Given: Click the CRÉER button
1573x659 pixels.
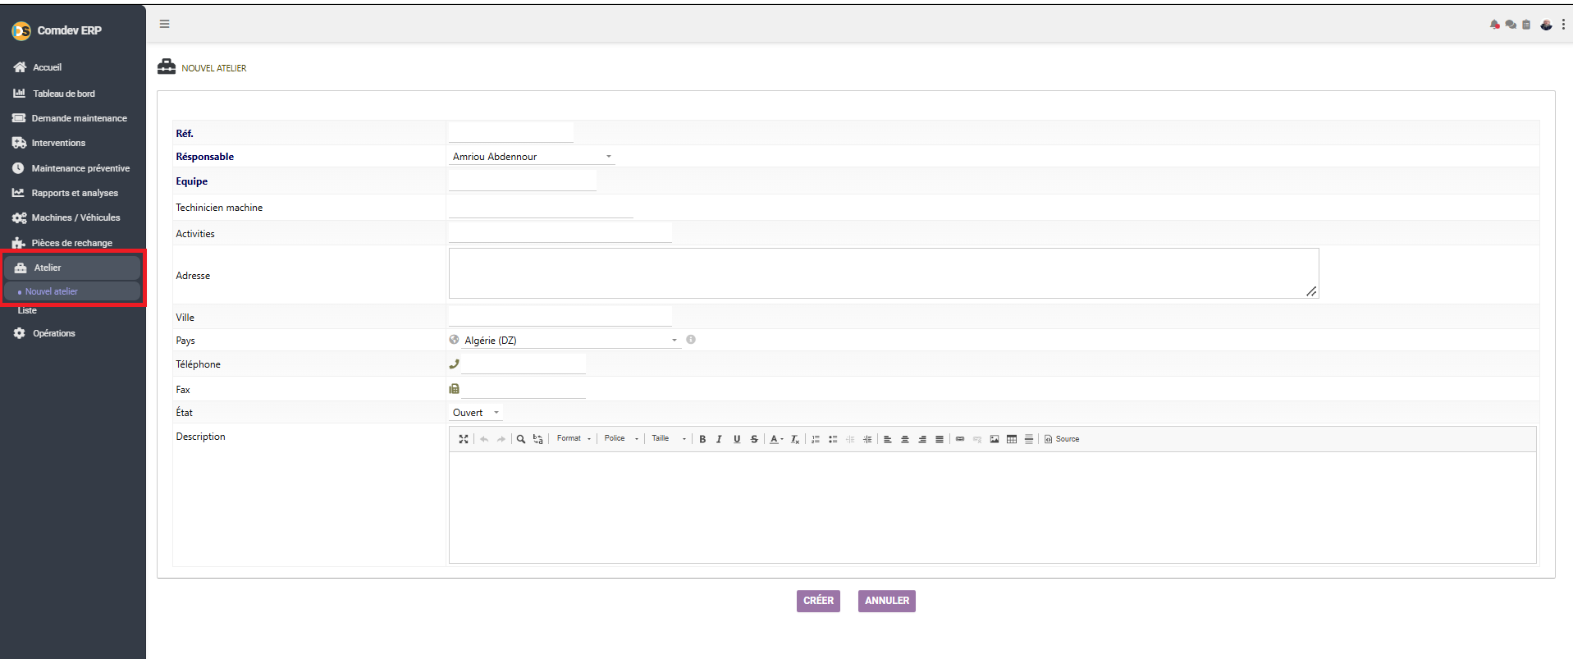Looking at the screenshot, I should click(x=818, y=601).
